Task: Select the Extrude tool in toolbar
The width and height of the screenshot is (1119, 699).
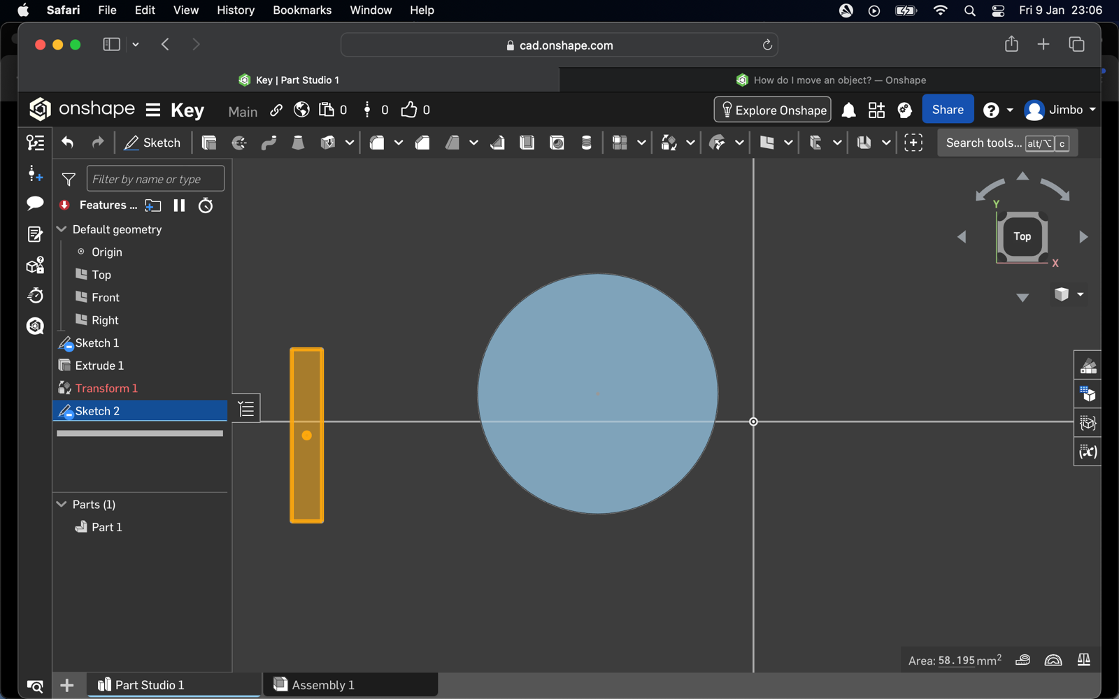Action: point(208,143)
